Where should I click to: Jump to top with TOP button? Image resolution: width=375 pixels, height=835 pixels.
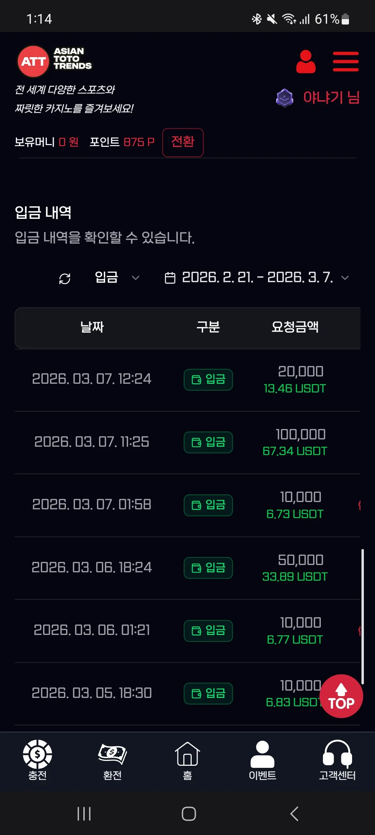click(341, 696)
